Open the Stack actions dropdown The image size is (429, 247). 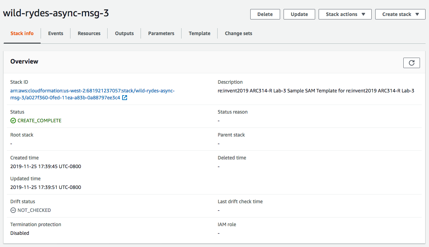coord(345,14)
